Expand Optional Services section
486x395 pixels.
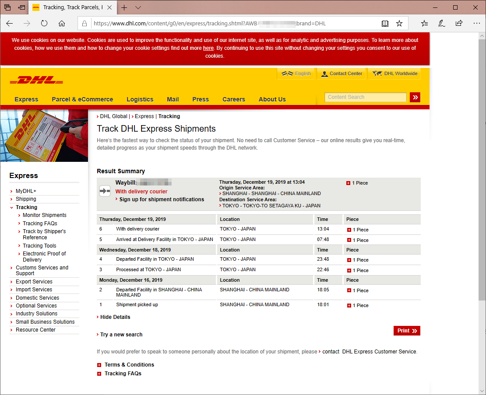[x=36, y=306]
